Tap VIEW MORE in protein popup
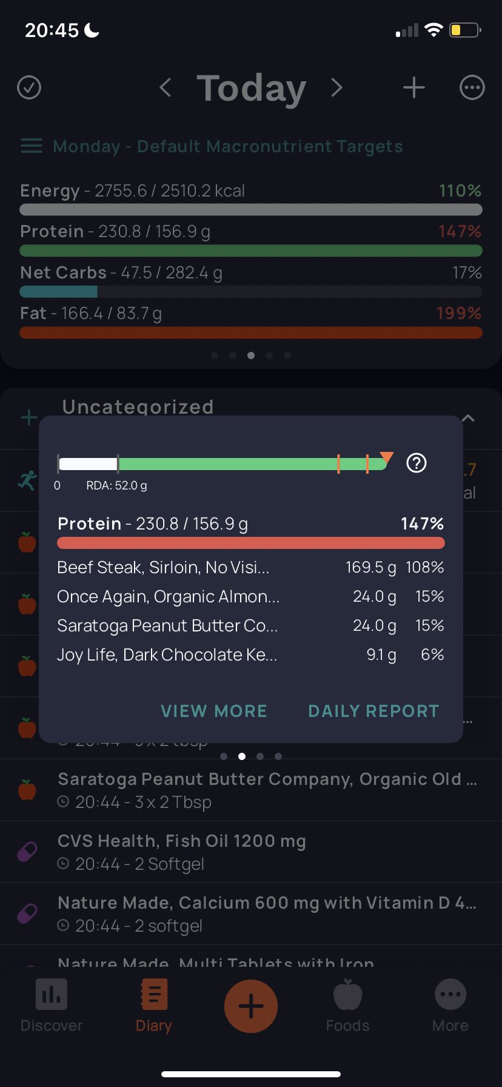 tap(214, 711)
